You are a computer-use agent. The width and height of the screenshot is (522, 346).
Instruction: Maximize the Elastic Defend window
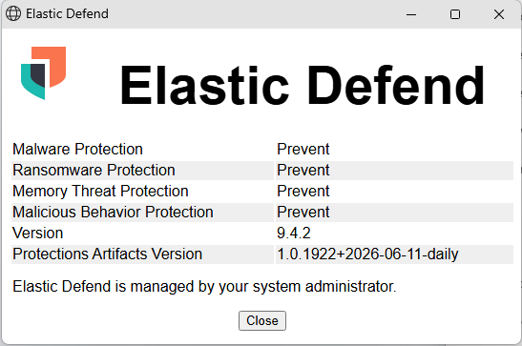[455, 14]
